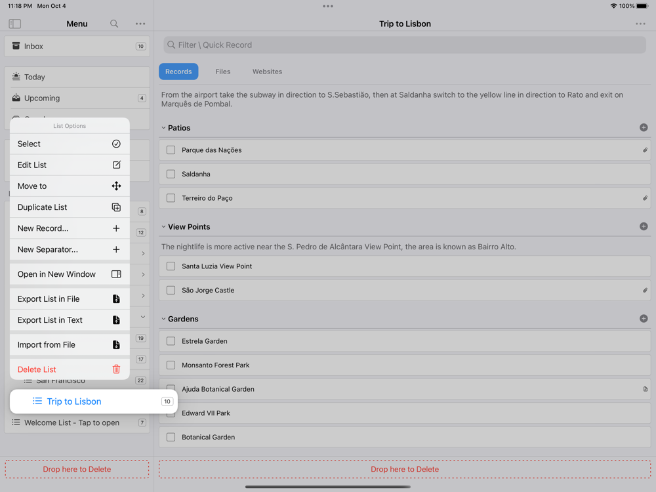Click the Open in New Window icon
Image resolution: width=656 pixels, height=492 pixels.
[116, 274]
